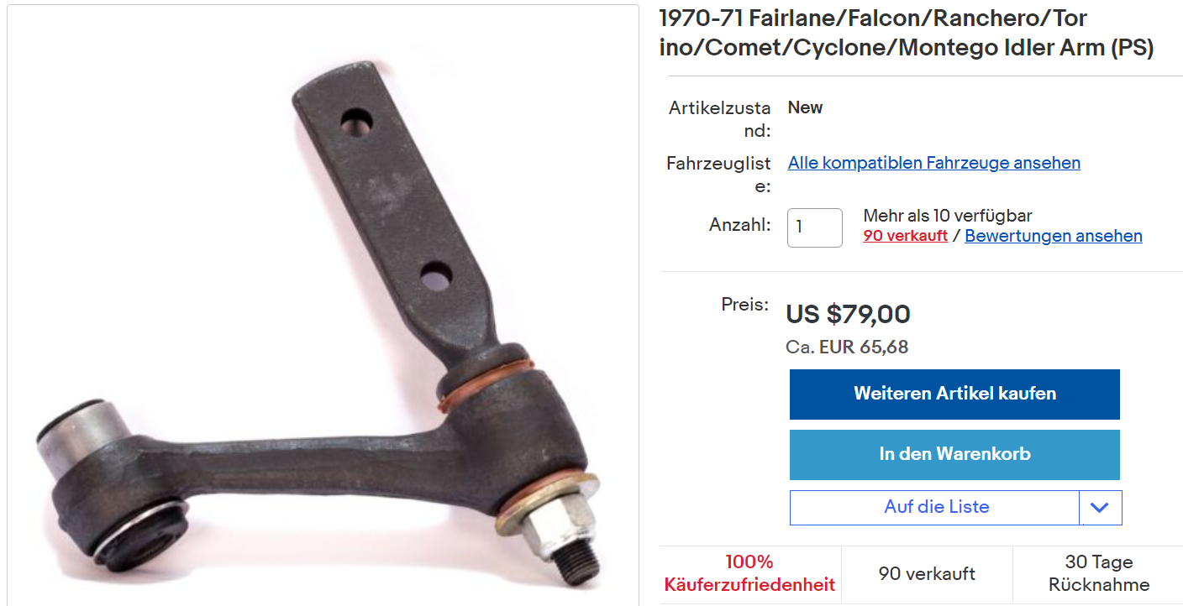Screen dimensions: 1183x606
Task: Select the 100% Käuferzufriedenheit box
Action: (749, 573)
